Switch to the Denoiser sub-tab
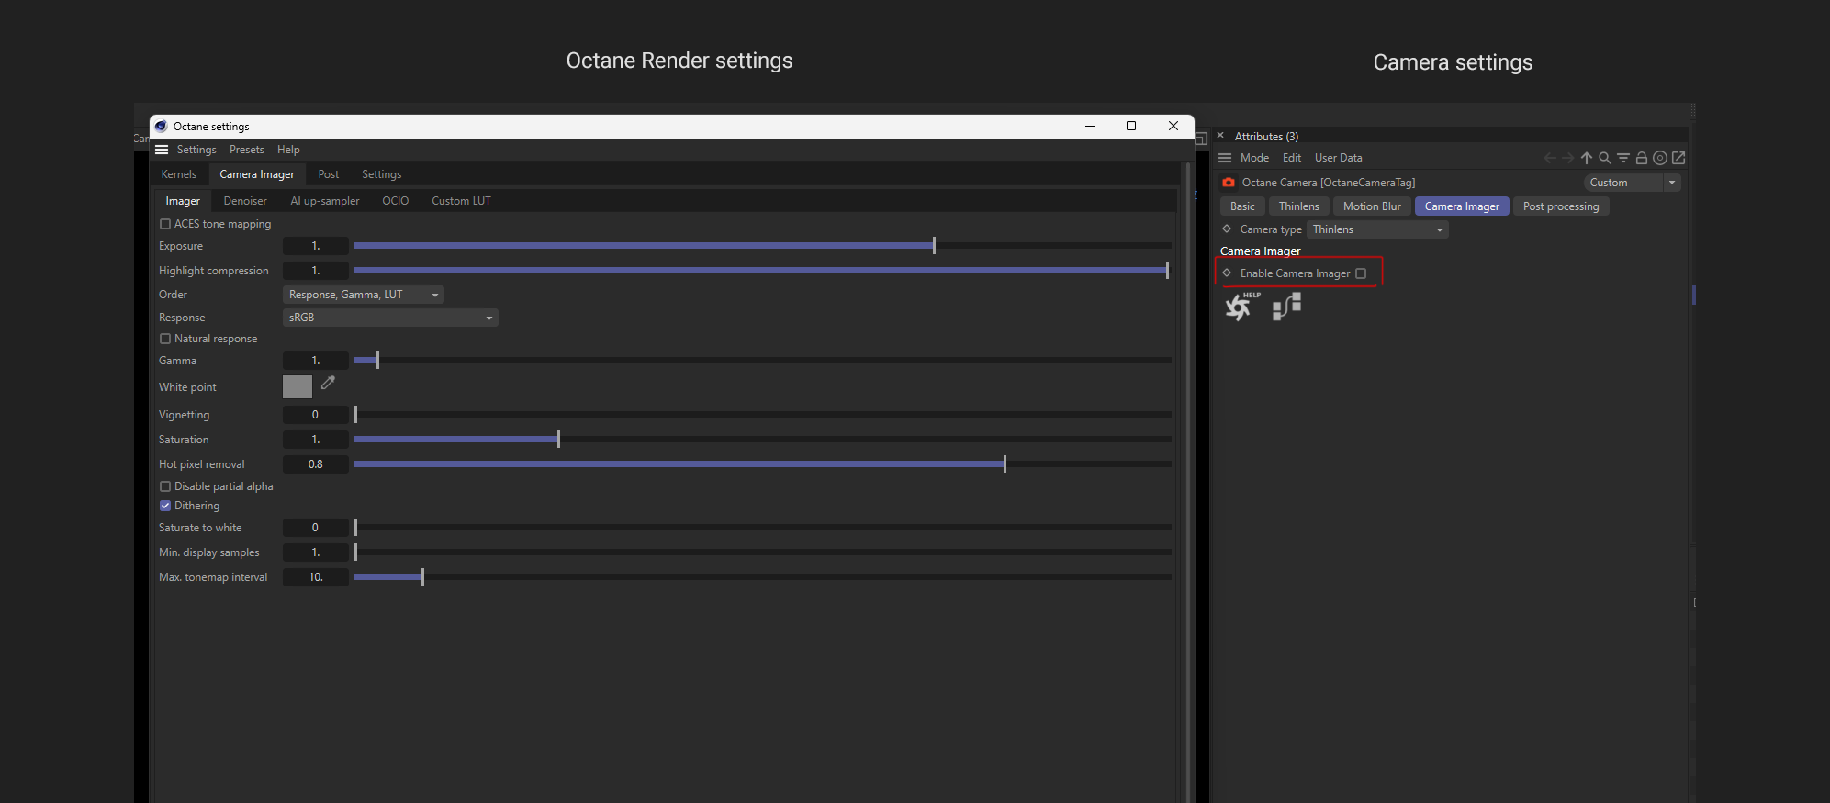The image size is (1830, 803). tap(245, 201)
